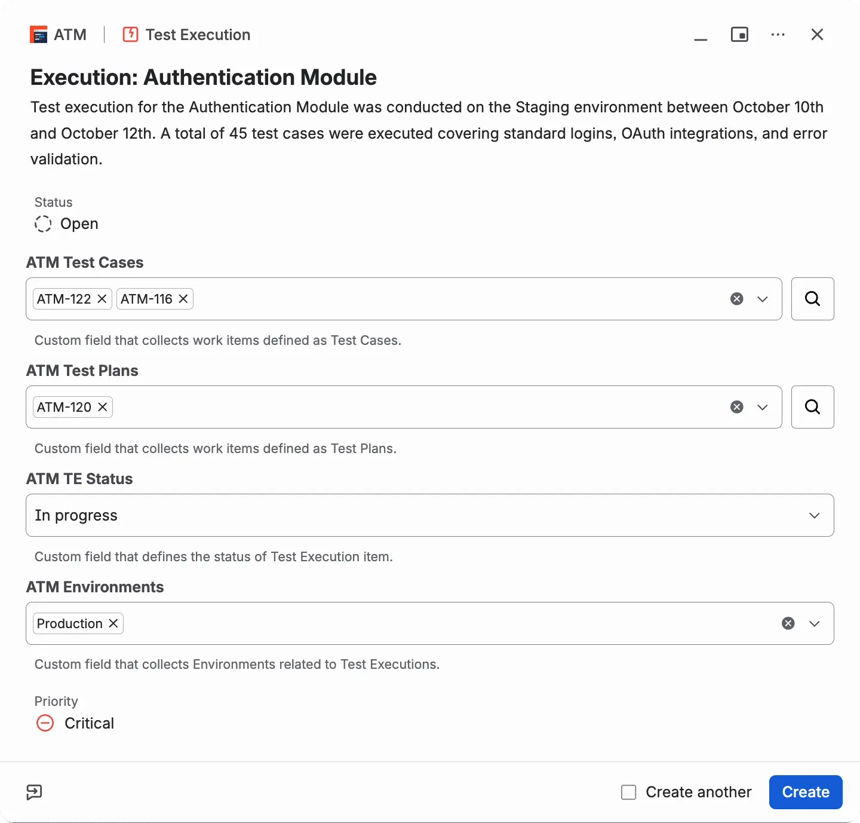Viewport: 860px width, 823px height.
Task: Click the ATM Environments field heading
Action: pos(95,587)
